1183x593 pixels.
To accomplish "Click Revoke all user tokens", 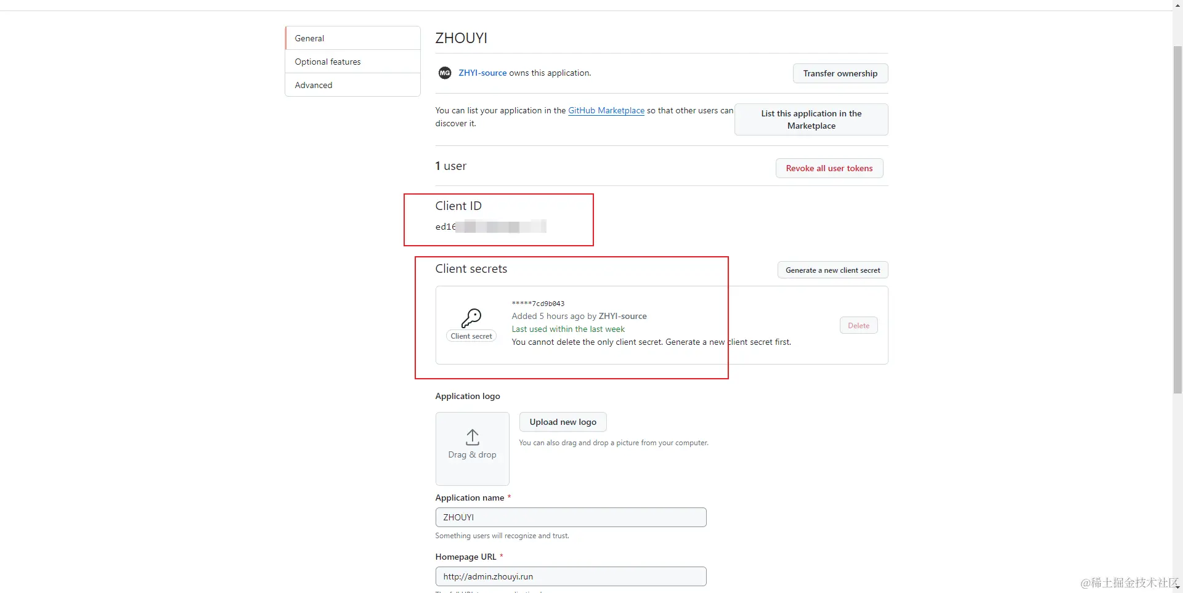I will click(x=829, y=168).
